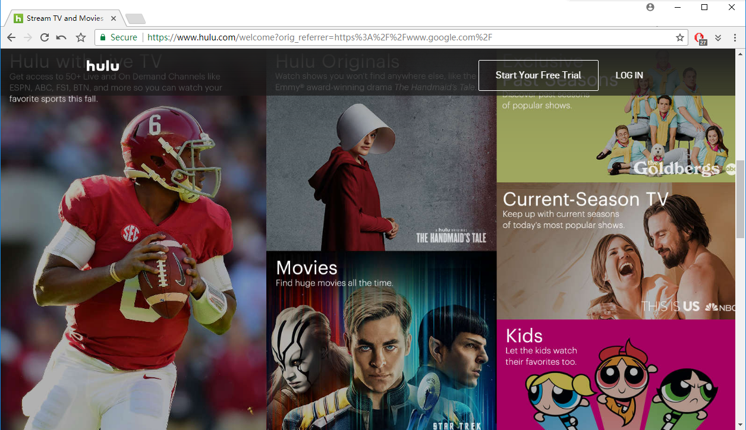Minimize the Chrome window

point(677,7)
